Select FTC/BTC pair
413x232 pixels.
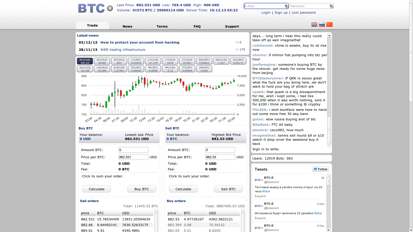point(187,69)
